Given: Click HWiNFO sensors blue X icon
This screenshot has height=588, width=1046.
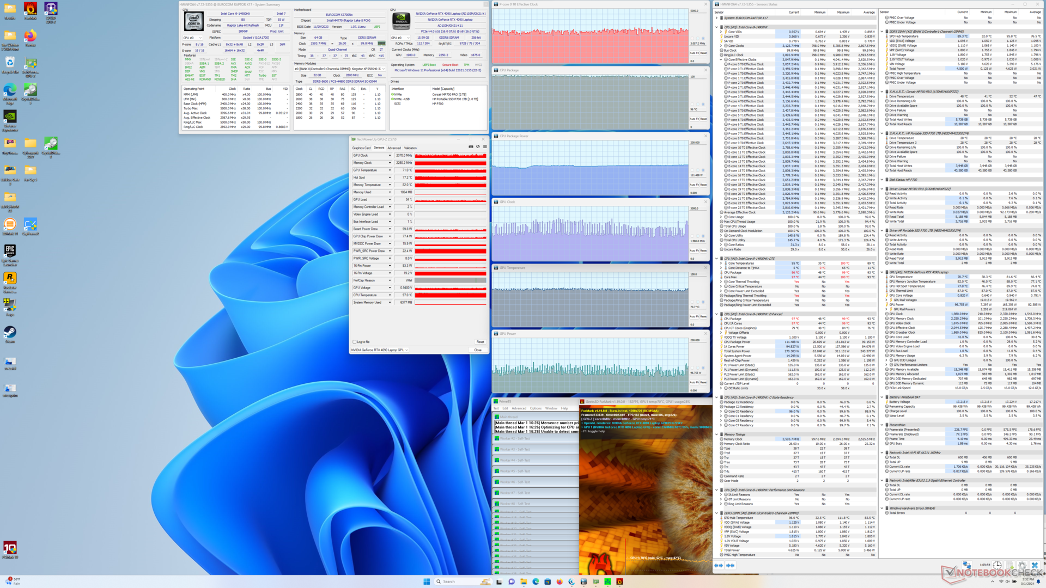Looking at the screenshot, I should coord(1035,565).
